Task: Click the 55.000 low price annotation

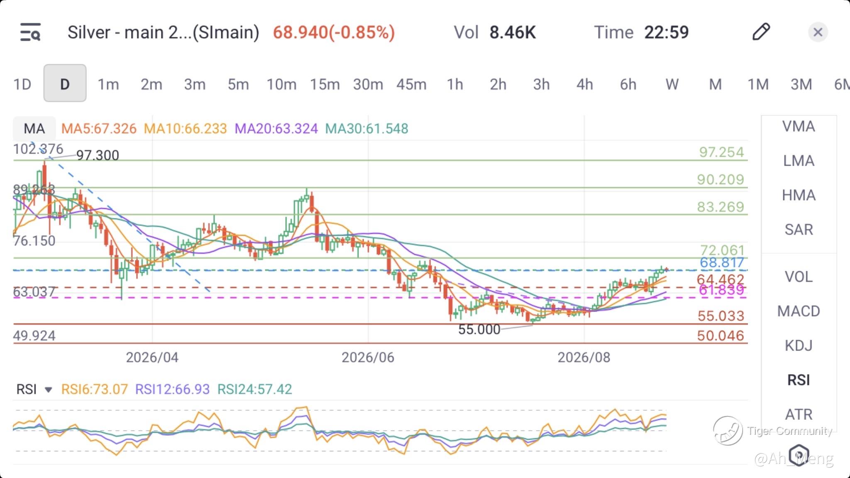Action: (479, 329)
